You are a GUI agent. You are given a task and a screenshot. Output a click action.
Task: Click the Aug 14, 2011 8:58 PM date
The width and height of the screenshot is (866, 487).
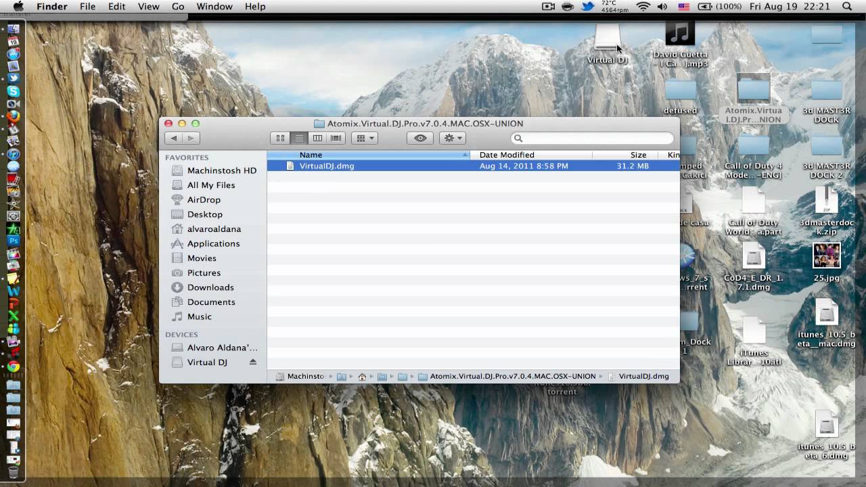pyautogui.click(x=524, y=166)
